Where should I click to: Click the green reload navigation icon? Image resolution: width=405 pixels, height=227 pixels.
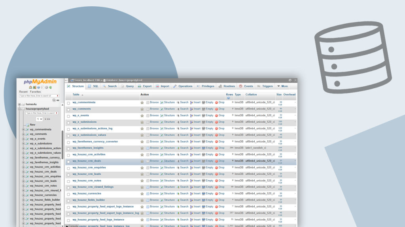pyautogui.click(x=50, y=87)
